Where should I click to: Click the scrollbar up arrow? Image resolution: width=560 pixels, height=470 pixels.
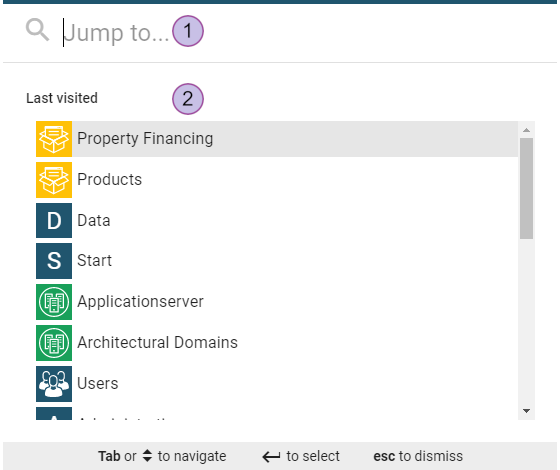(x=526, y=130)
